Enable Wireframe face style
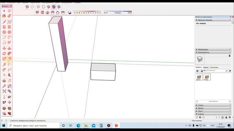 [x=38, y=7]
